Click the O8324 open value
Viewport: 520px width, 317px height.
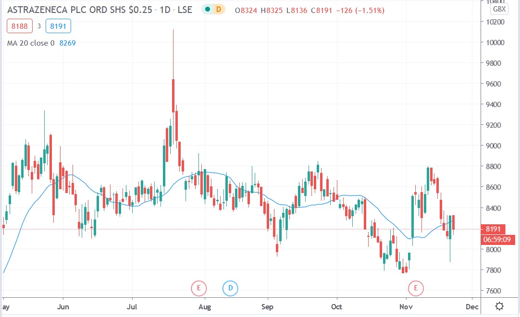[x=246, y=10]
